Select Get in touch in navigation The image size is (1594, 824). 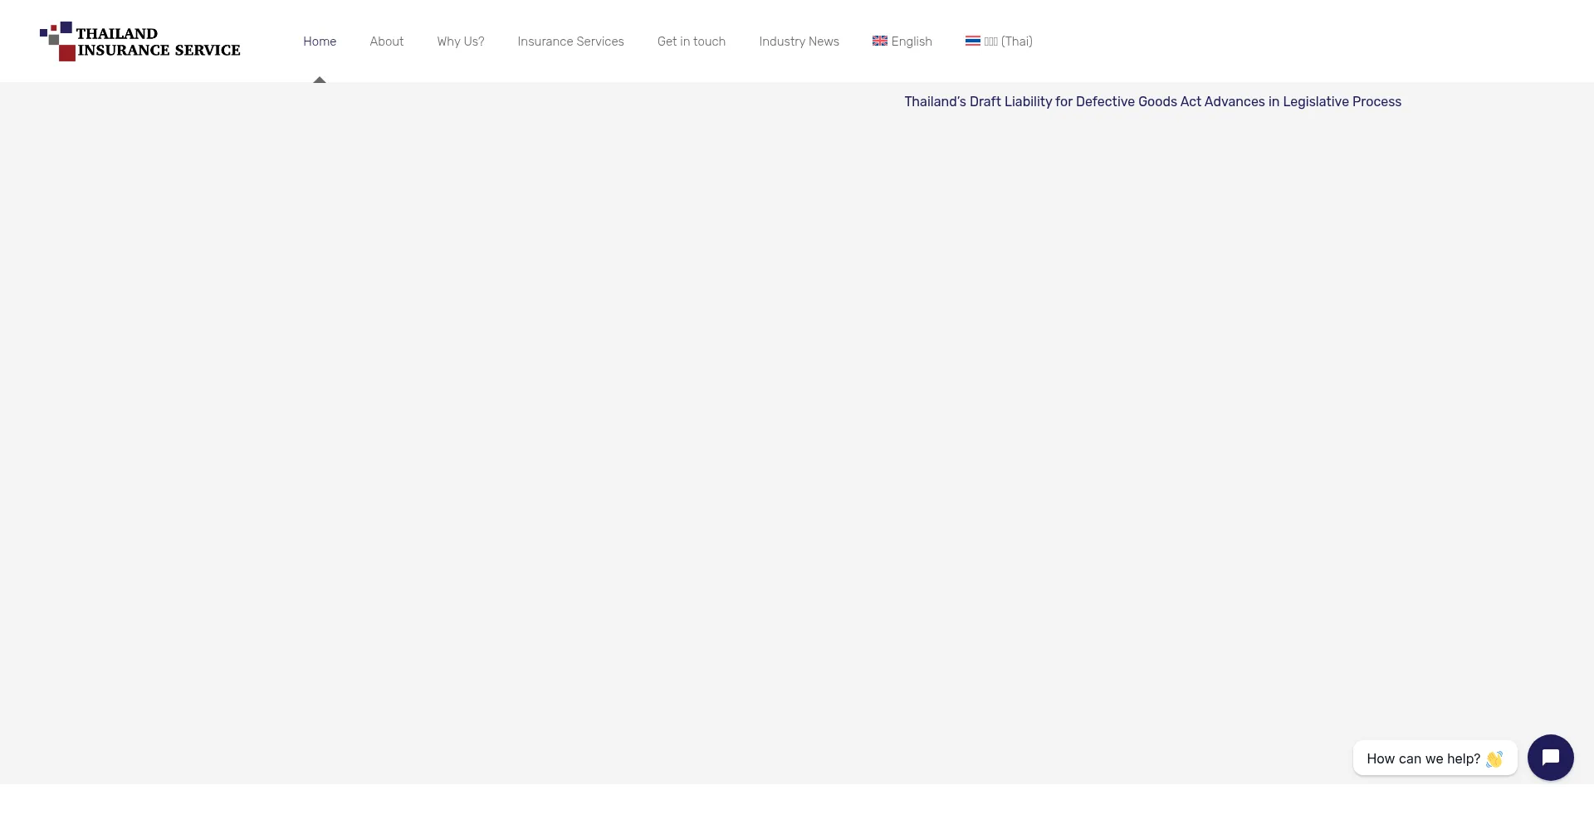pyautogui.click(x=692, y=41)
